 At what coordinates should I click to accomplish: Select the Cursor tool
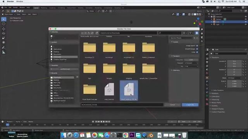(3, 24)
